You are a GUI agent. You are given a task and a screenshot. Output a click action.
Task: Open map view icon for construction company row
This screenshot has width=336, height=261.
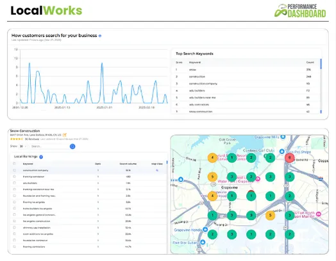tap(157, 170)
